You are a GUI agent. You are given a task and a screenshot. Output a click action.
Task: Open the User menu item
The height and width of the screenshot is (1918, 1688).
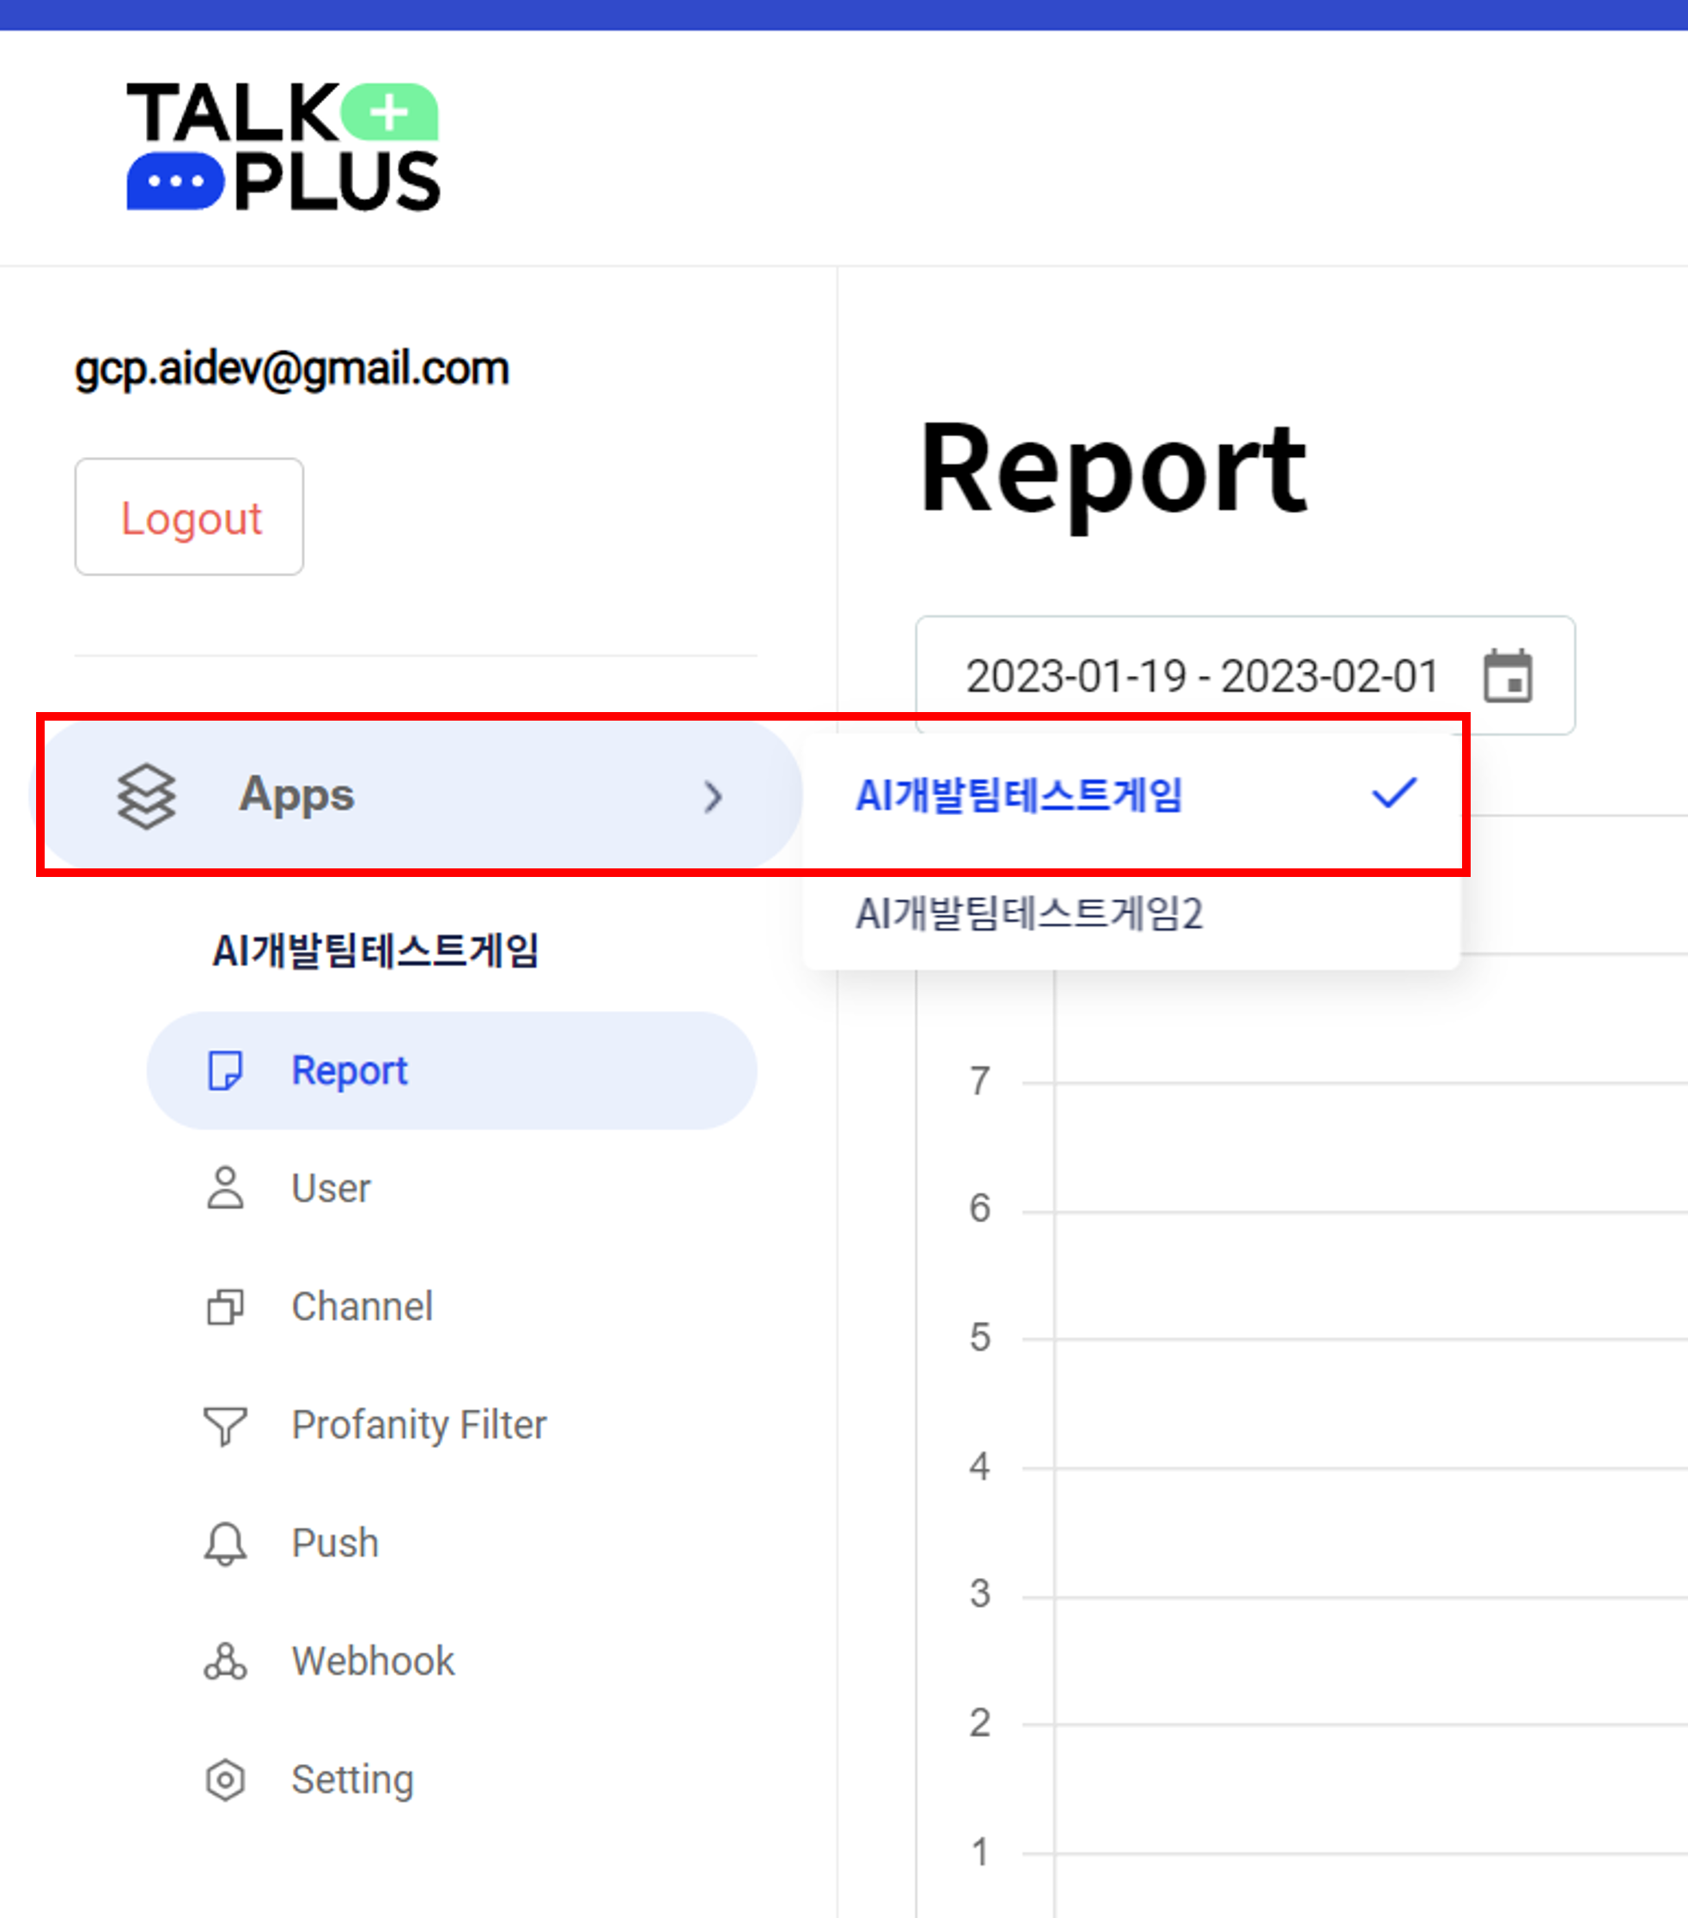[452, 1188]
